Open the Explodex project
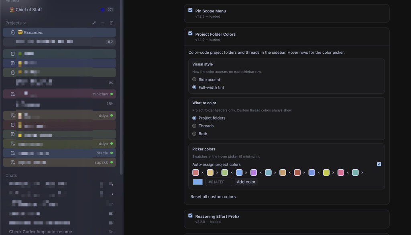 59,32
